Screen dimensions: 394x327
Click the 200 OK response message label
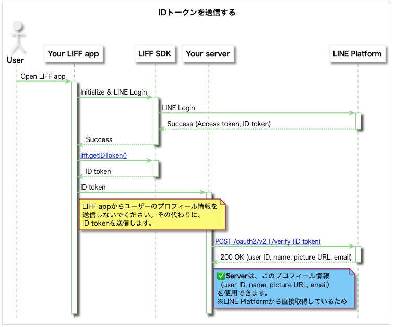coord(286,258)
